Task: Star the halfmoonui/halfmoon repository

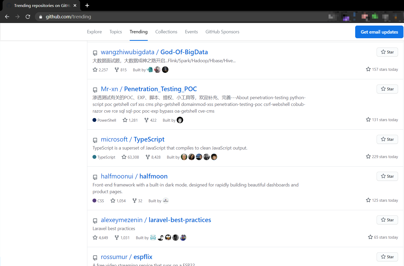Action: click(x=387, y=176)
